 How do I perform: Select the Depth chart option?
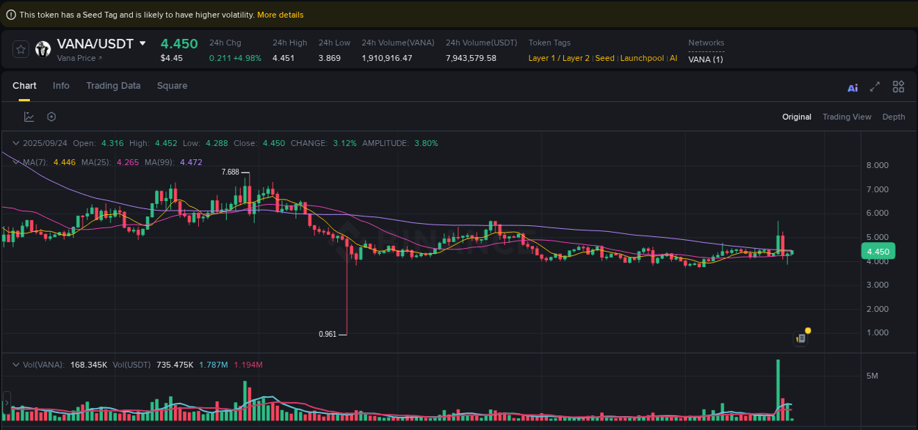[x=893, y=117]
